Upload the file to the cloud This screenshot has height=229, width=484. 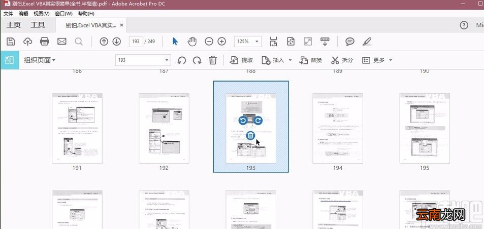point(28,41)
